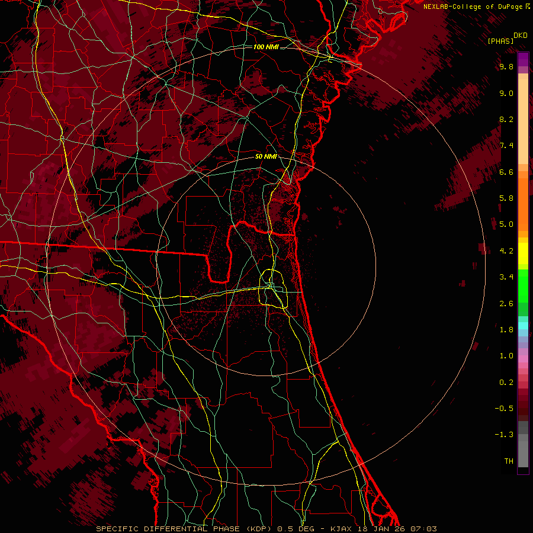Viewport: 533px width, 533px height.
Task: Click the 7.4 scale label
Action: click(506, 146)
